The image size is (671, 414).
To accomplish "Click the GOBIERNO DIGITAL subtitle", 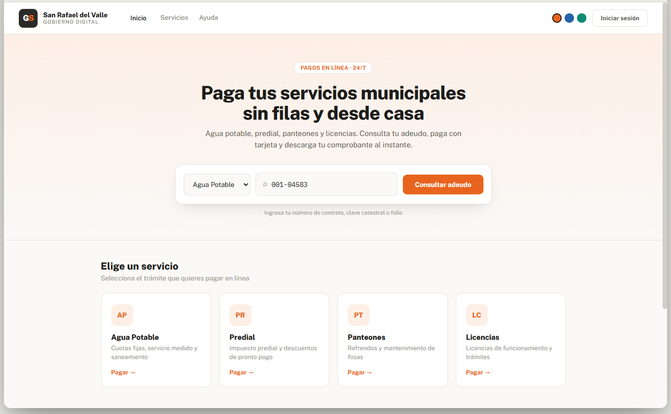I will coord(71,22).
